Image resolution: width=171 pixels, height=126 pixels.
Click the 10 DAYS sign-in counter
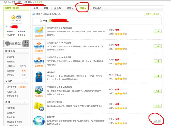(x=26, y=43)
